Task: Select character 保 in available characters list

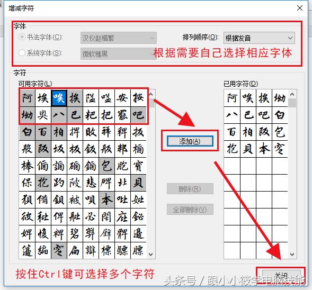Action: click(27, 183)
